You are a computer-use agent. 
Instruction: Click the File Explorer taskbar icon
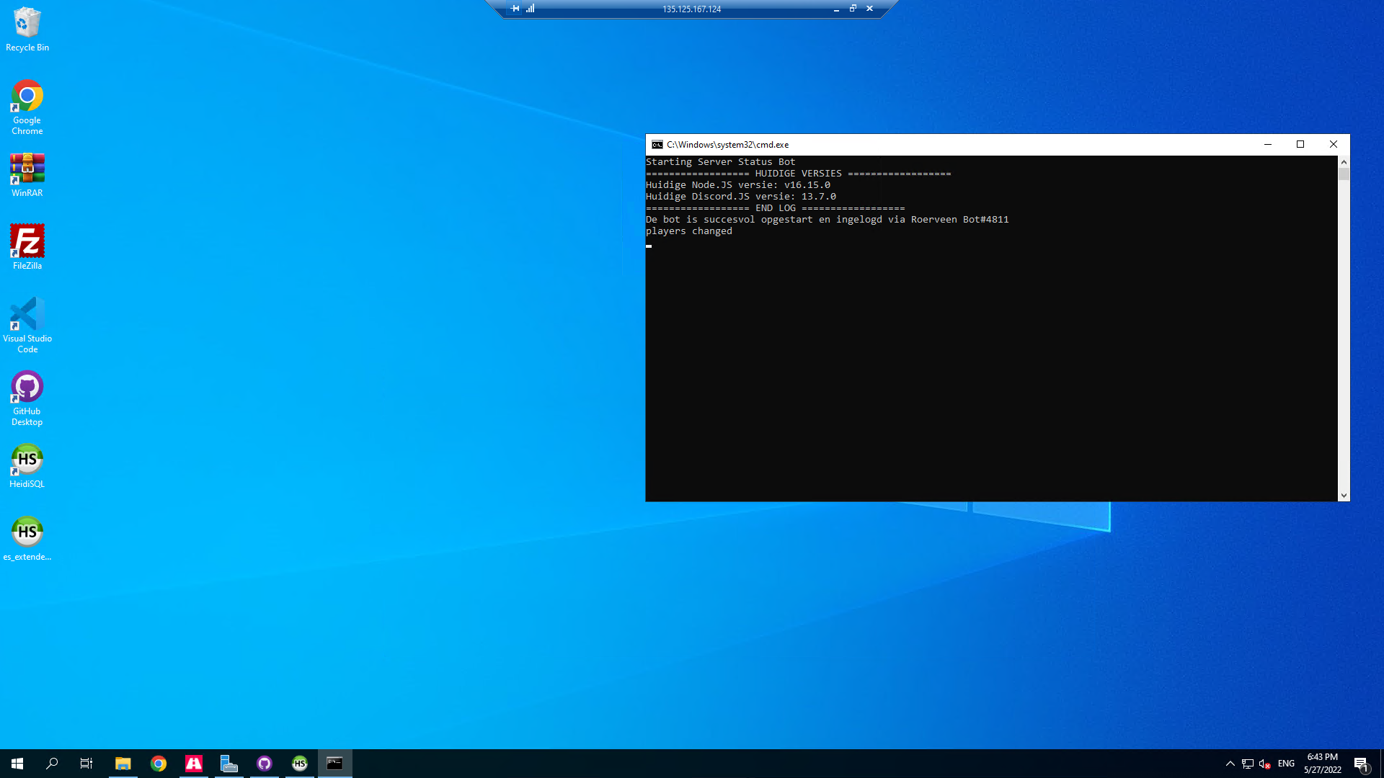tap(123, 764)
